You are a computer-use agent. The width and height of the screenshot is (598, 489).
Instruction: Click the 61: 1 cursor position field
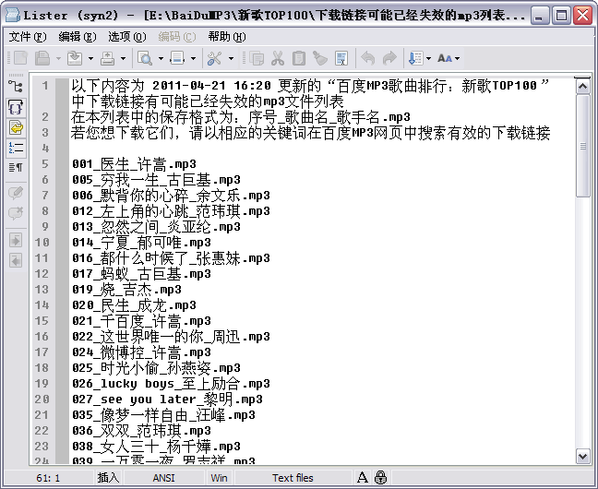click(48, 478)
